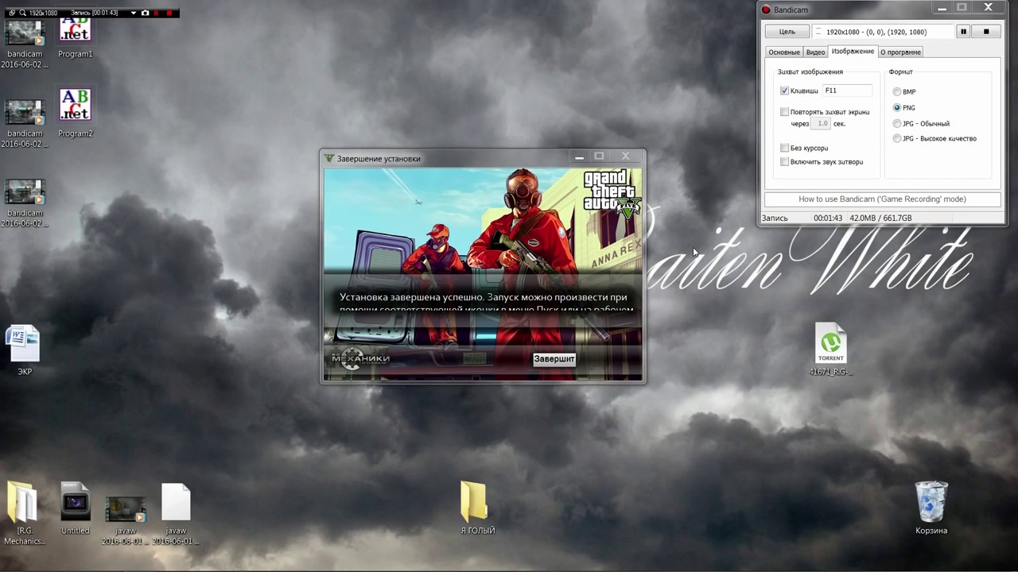The height and width of the screenshot is (572, 1018).
Task: Click the 1.0 seconds interval field
Action: tap(821, 124)
